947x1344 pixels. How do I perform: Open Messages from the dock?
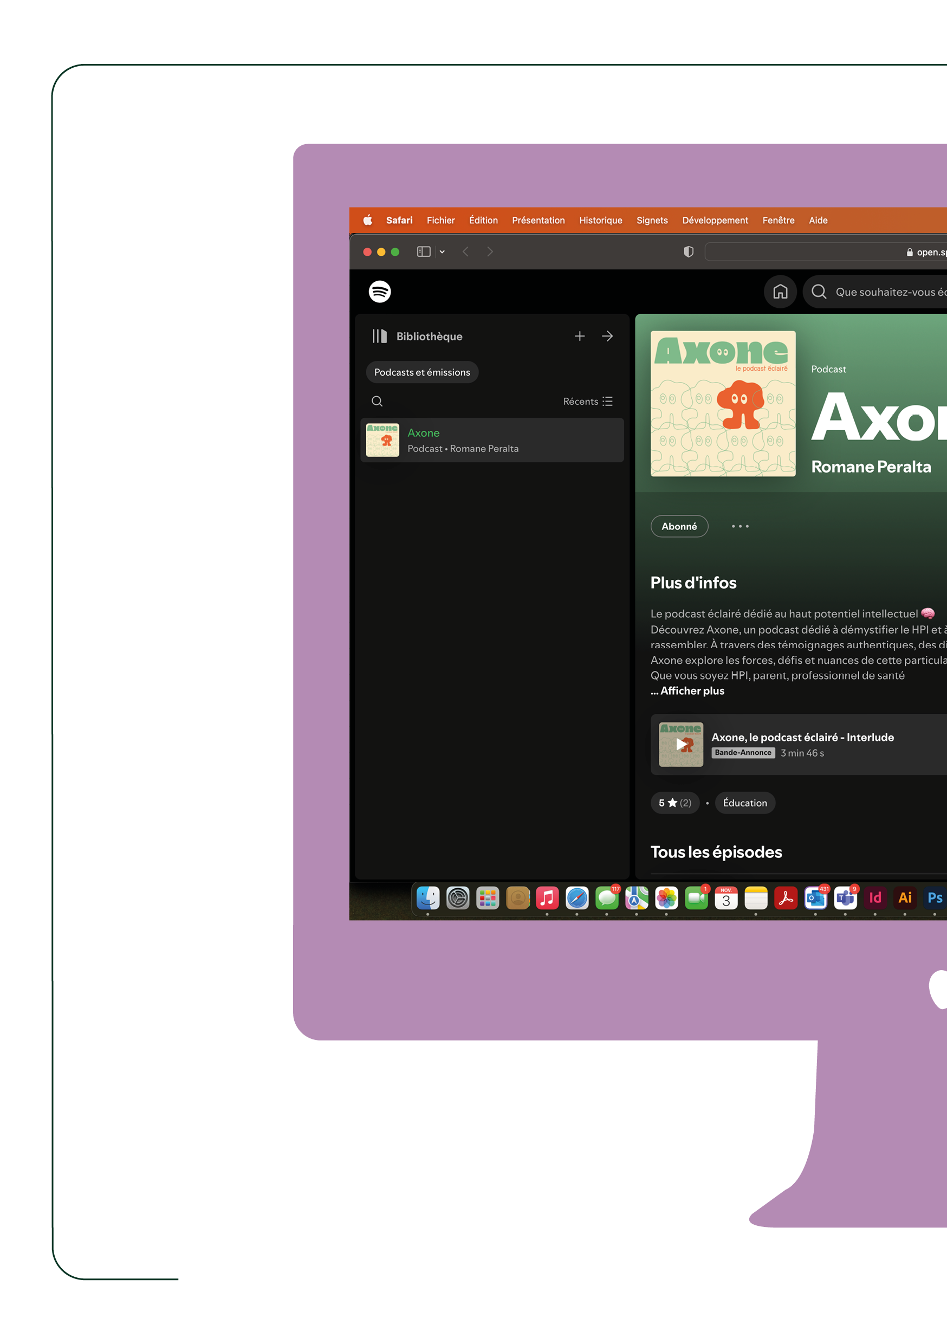point(607,898)
